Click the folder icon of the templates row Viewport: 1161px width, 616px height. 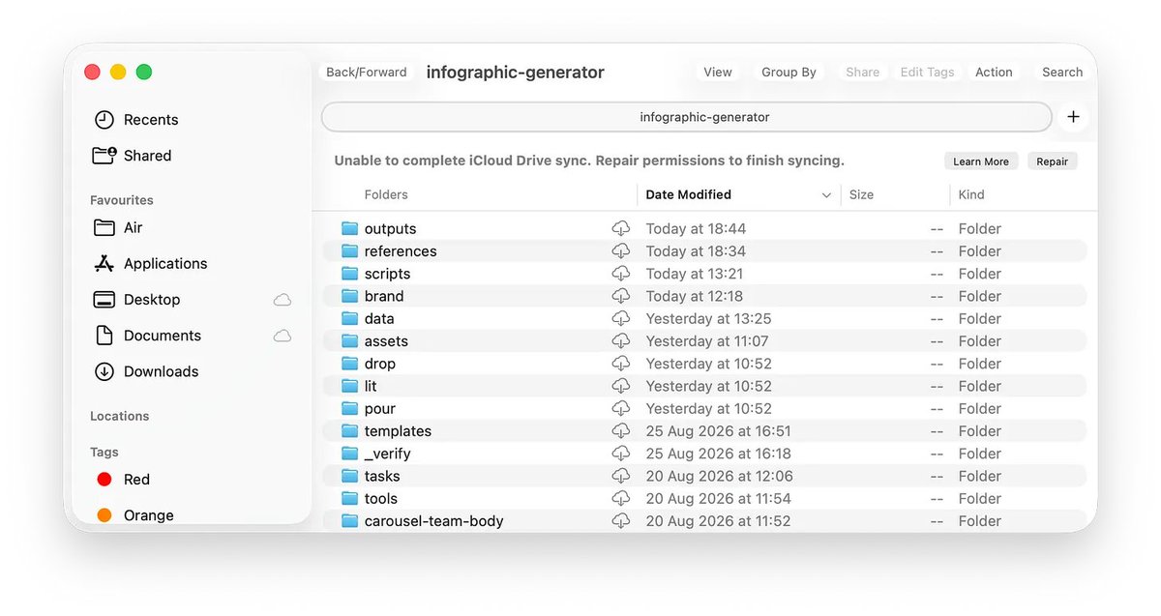pos(350,431)
